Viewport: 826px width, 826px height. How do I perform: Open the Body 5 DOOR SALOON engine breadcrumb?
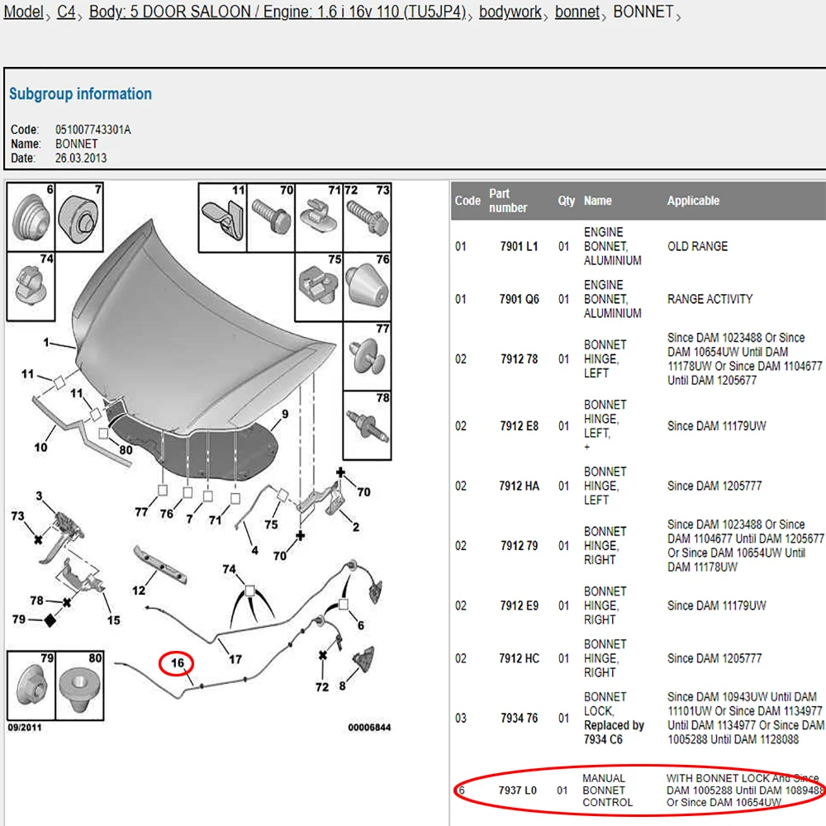[278, 12]
